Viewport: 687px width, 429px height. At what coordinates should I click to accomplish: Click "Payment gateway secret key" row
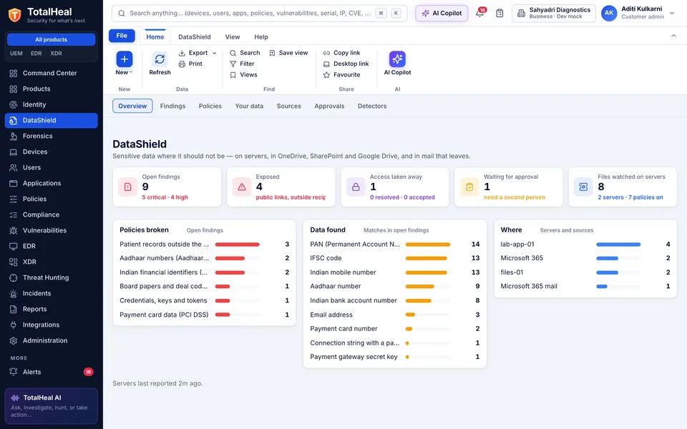click(395, 357)
